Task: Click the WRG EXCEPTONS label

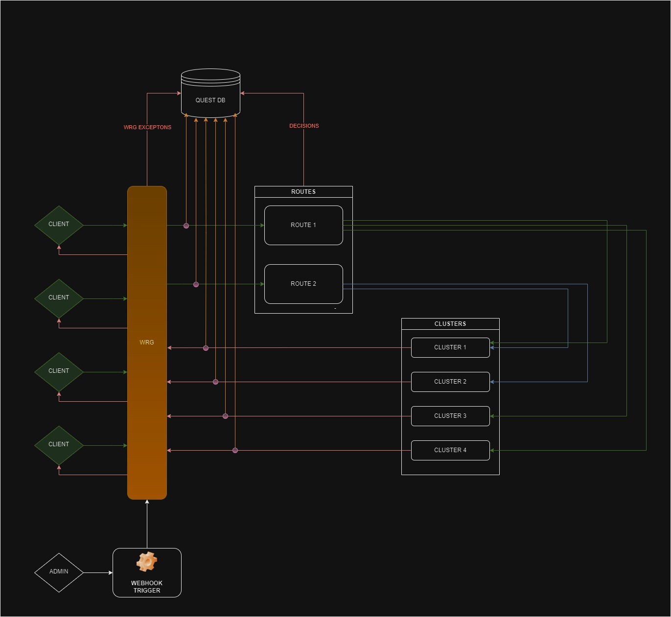Action: click(147, 127)
